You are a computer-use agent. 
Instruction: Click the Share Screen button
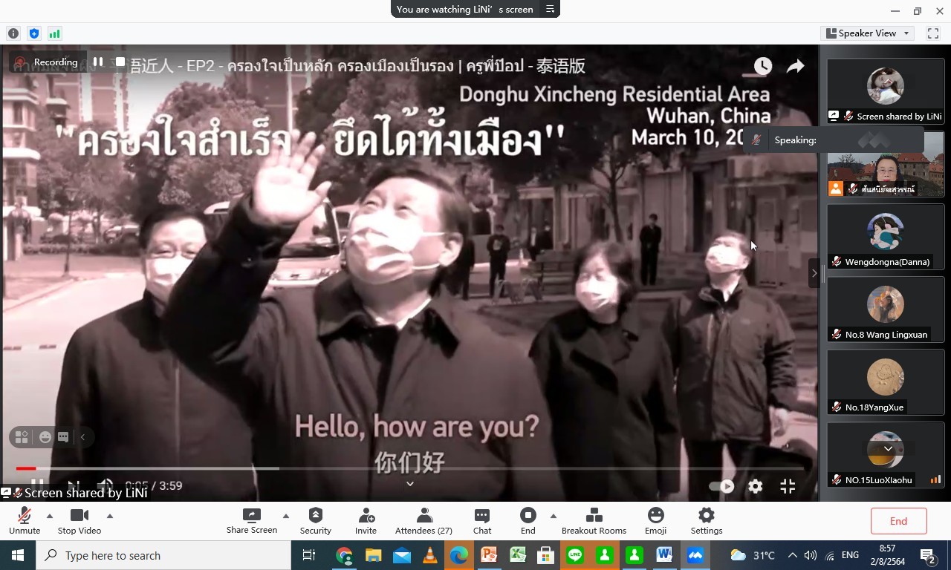coord(252,521)
